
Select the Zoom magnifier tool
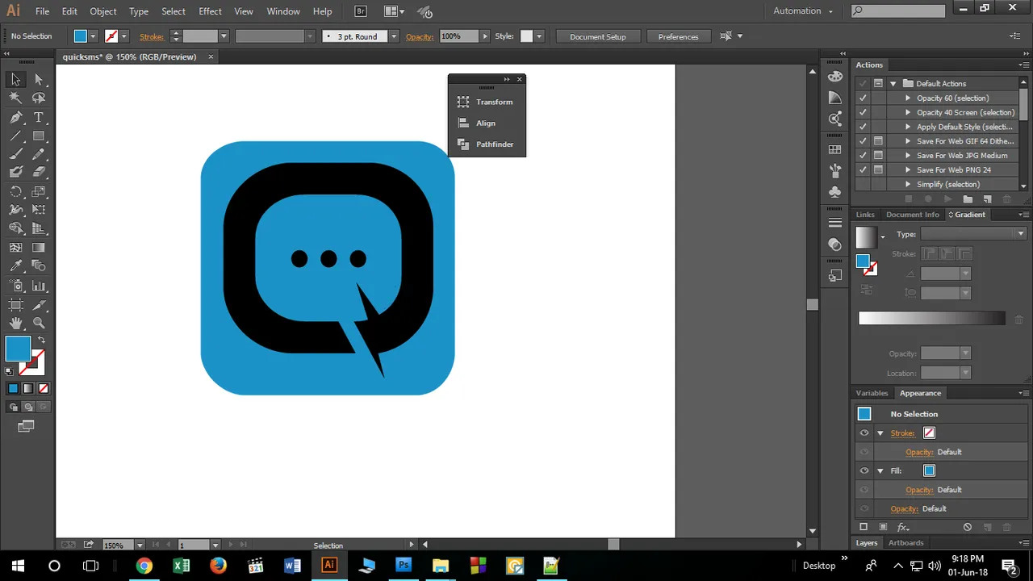(39, 323)
